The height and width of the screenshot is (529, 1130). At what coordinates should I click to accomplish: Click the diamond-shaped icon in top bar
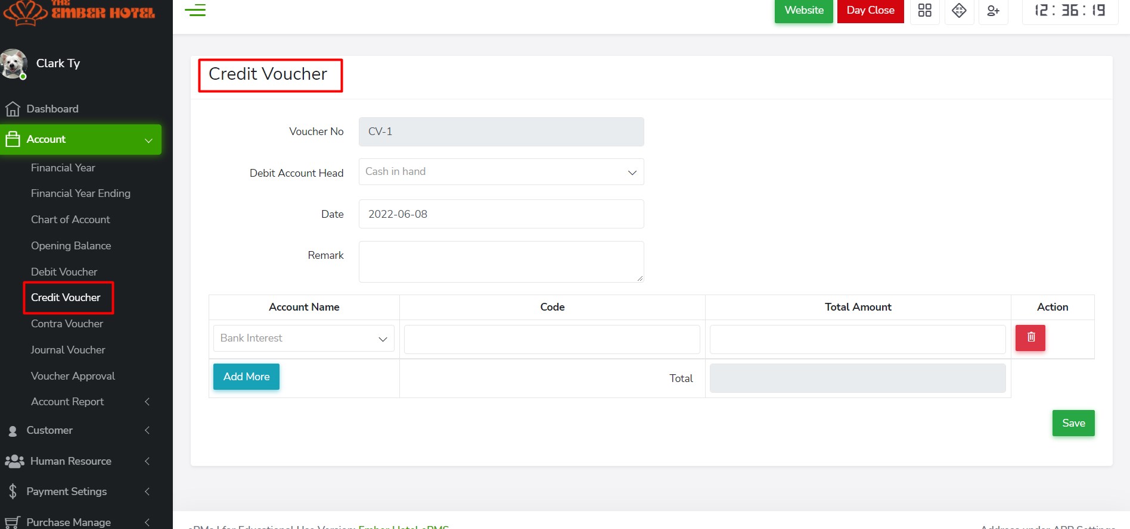point(959,11)
